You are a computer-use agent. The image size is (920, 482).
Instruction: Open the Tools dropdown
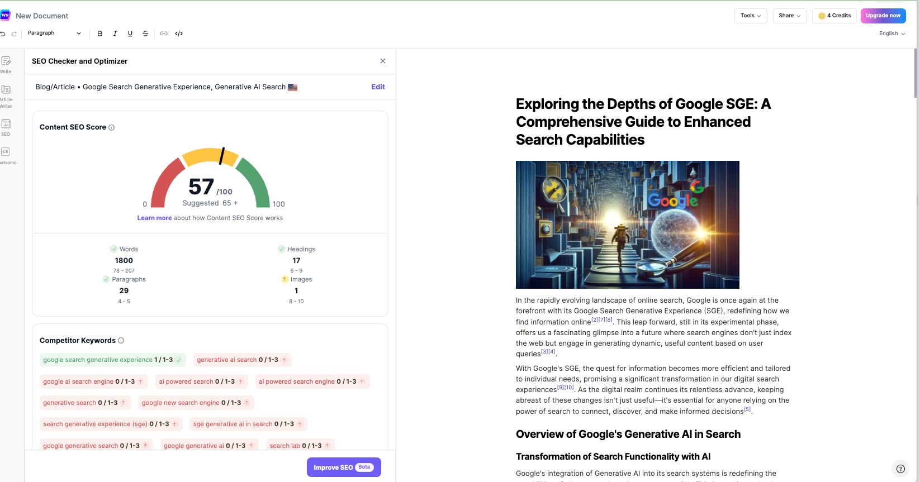coord(751,16)
